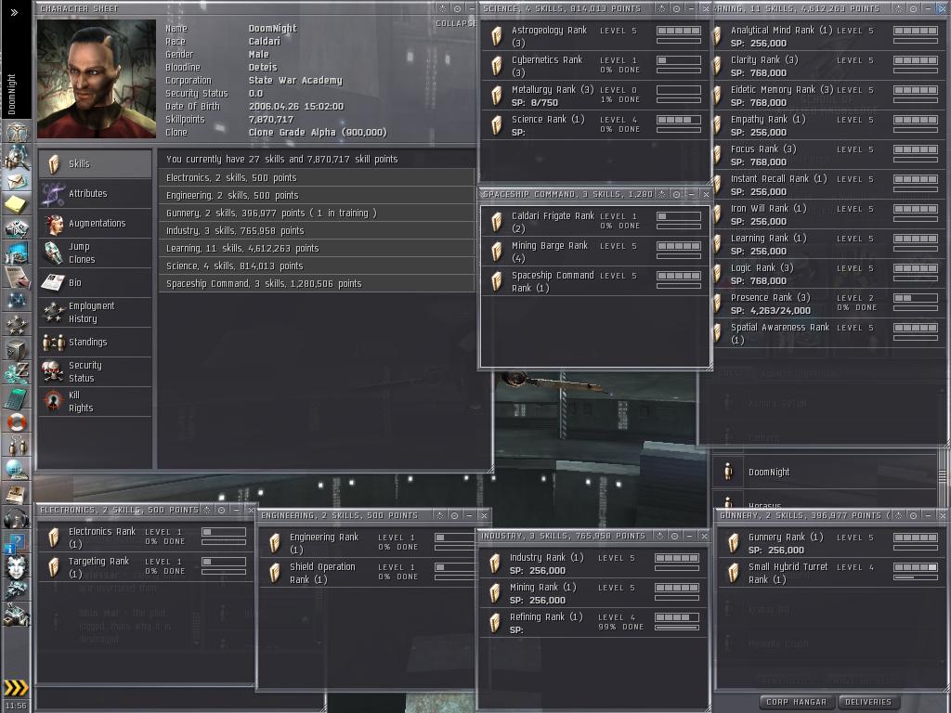Image resolution: width=951 pixels, height=713 pixels.
Task: Expand the Industry, 3 skills group row
Action: [x=317, y=230]
